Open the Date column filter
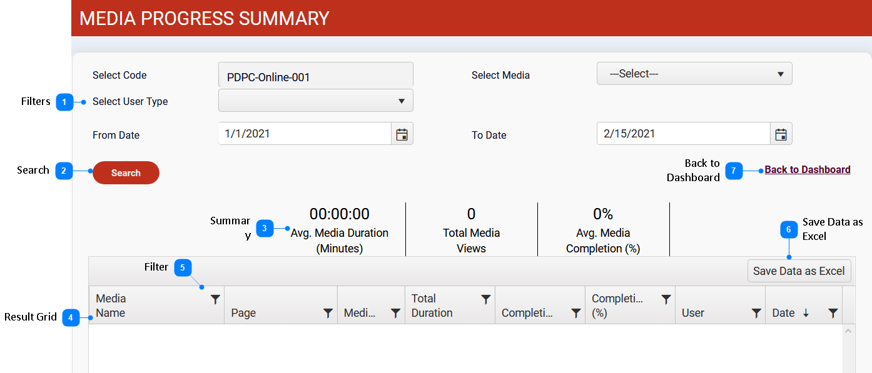This screenshot has height=373, width=872. [833, 314]
